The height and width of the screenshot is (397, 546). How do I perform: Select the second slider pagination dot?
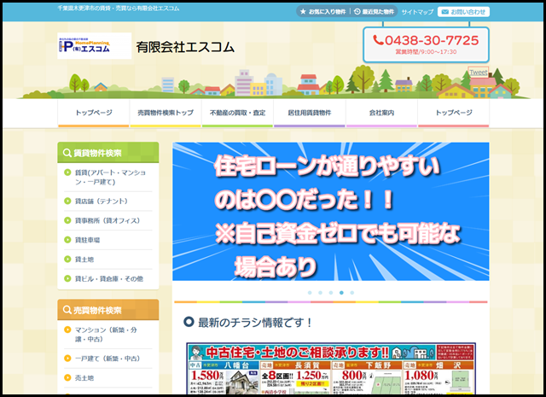pyautogui.click(x=321, y=293)
